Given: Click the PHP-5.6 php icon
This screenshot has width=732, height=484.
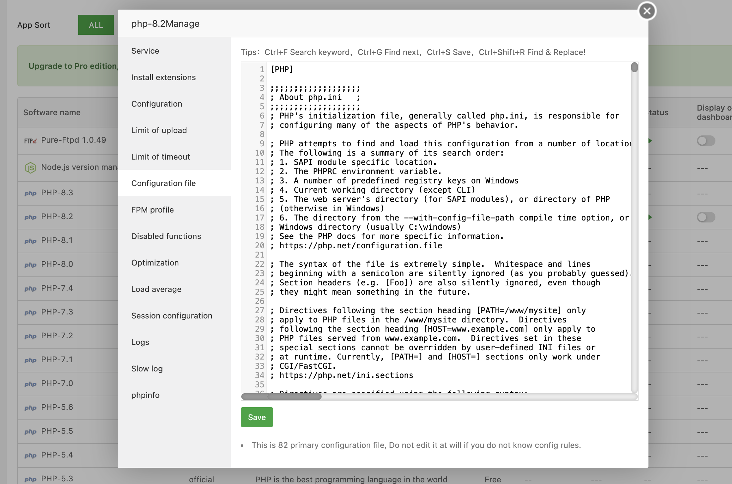Looking at the screenshot, I should (30, 408).
